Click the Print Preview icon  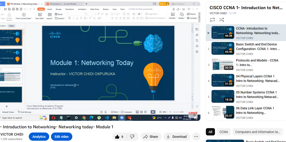pyautogui.click(x=21, y=9)
